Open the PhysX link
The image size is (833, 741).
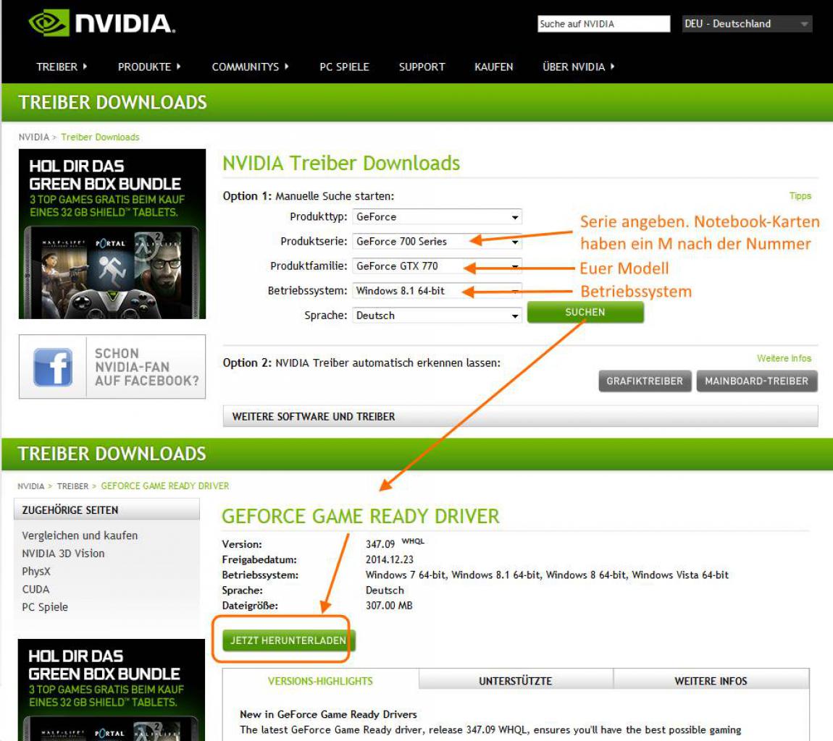(x=36, y=572)
